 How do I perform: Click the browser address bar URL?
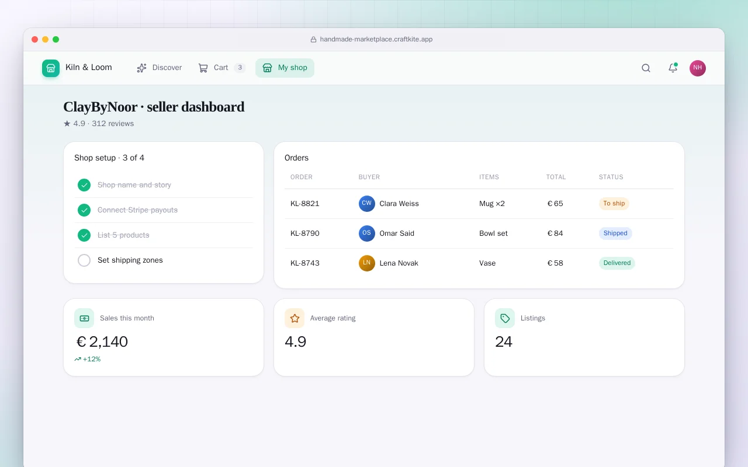click(x=376, y=40)
